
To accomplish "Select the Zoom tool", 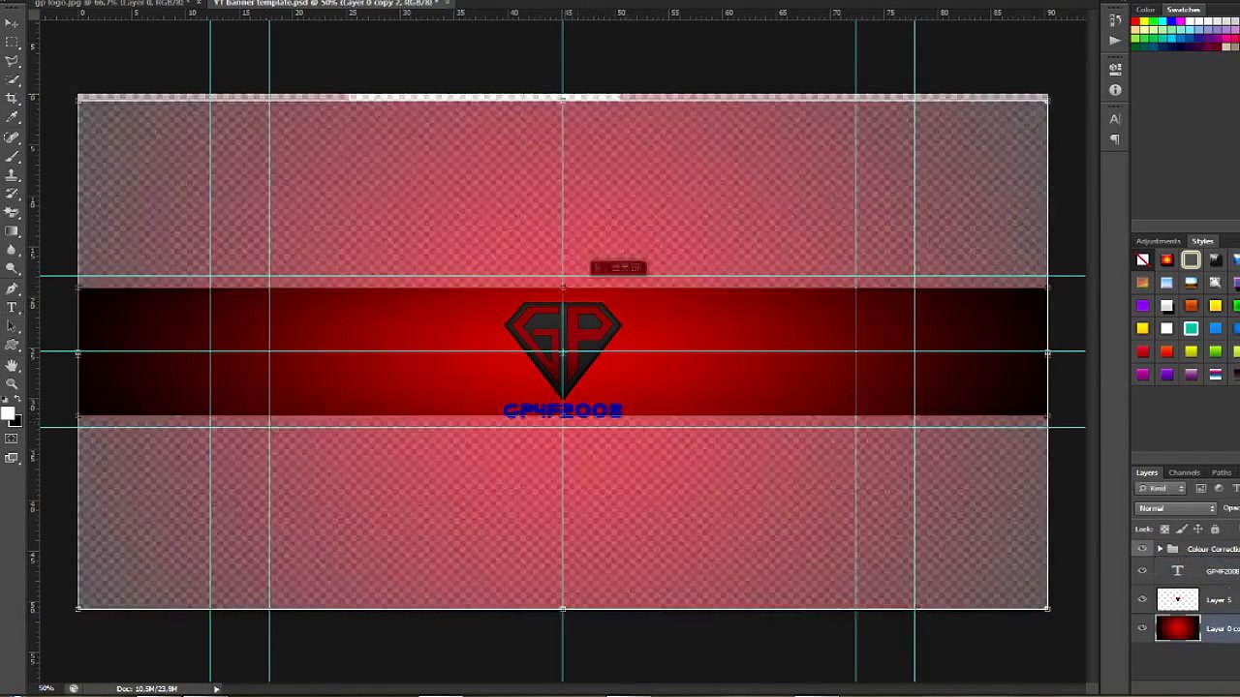I will click(x=12, y=383).
